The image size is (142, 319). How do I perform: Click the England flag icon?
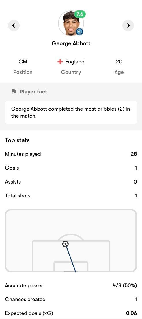60,62
